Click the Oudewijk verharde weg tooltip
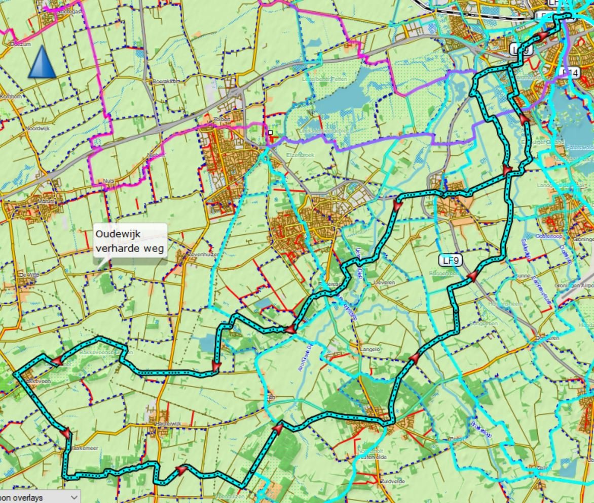The width and height of the screenshot is (594, 503). pyautogui.click(x=130, y=241)
